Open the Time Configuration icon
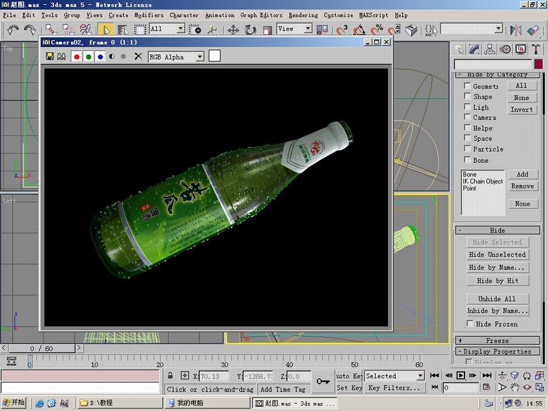 (x=487, y=387)
